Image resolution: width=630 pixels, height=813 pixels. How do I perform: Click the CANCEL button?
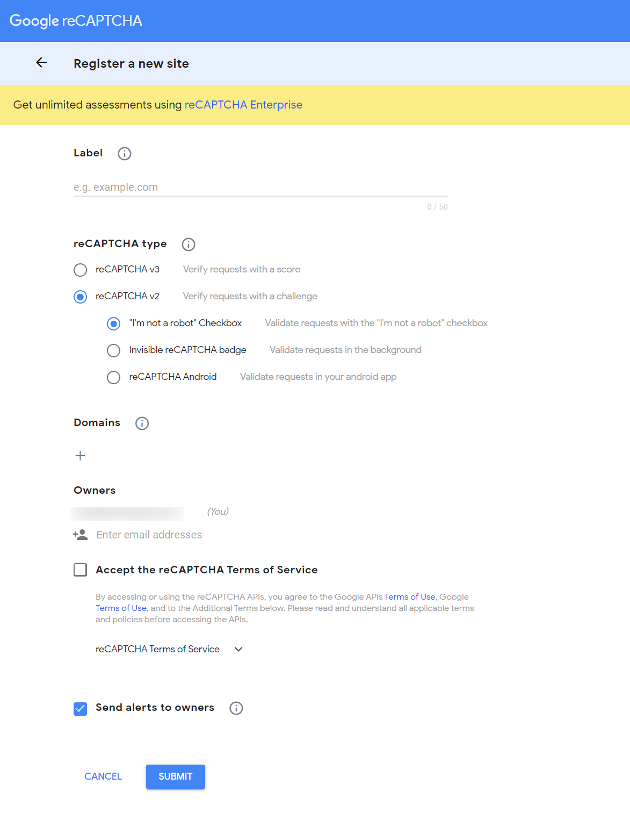click(x=103, y=776)
